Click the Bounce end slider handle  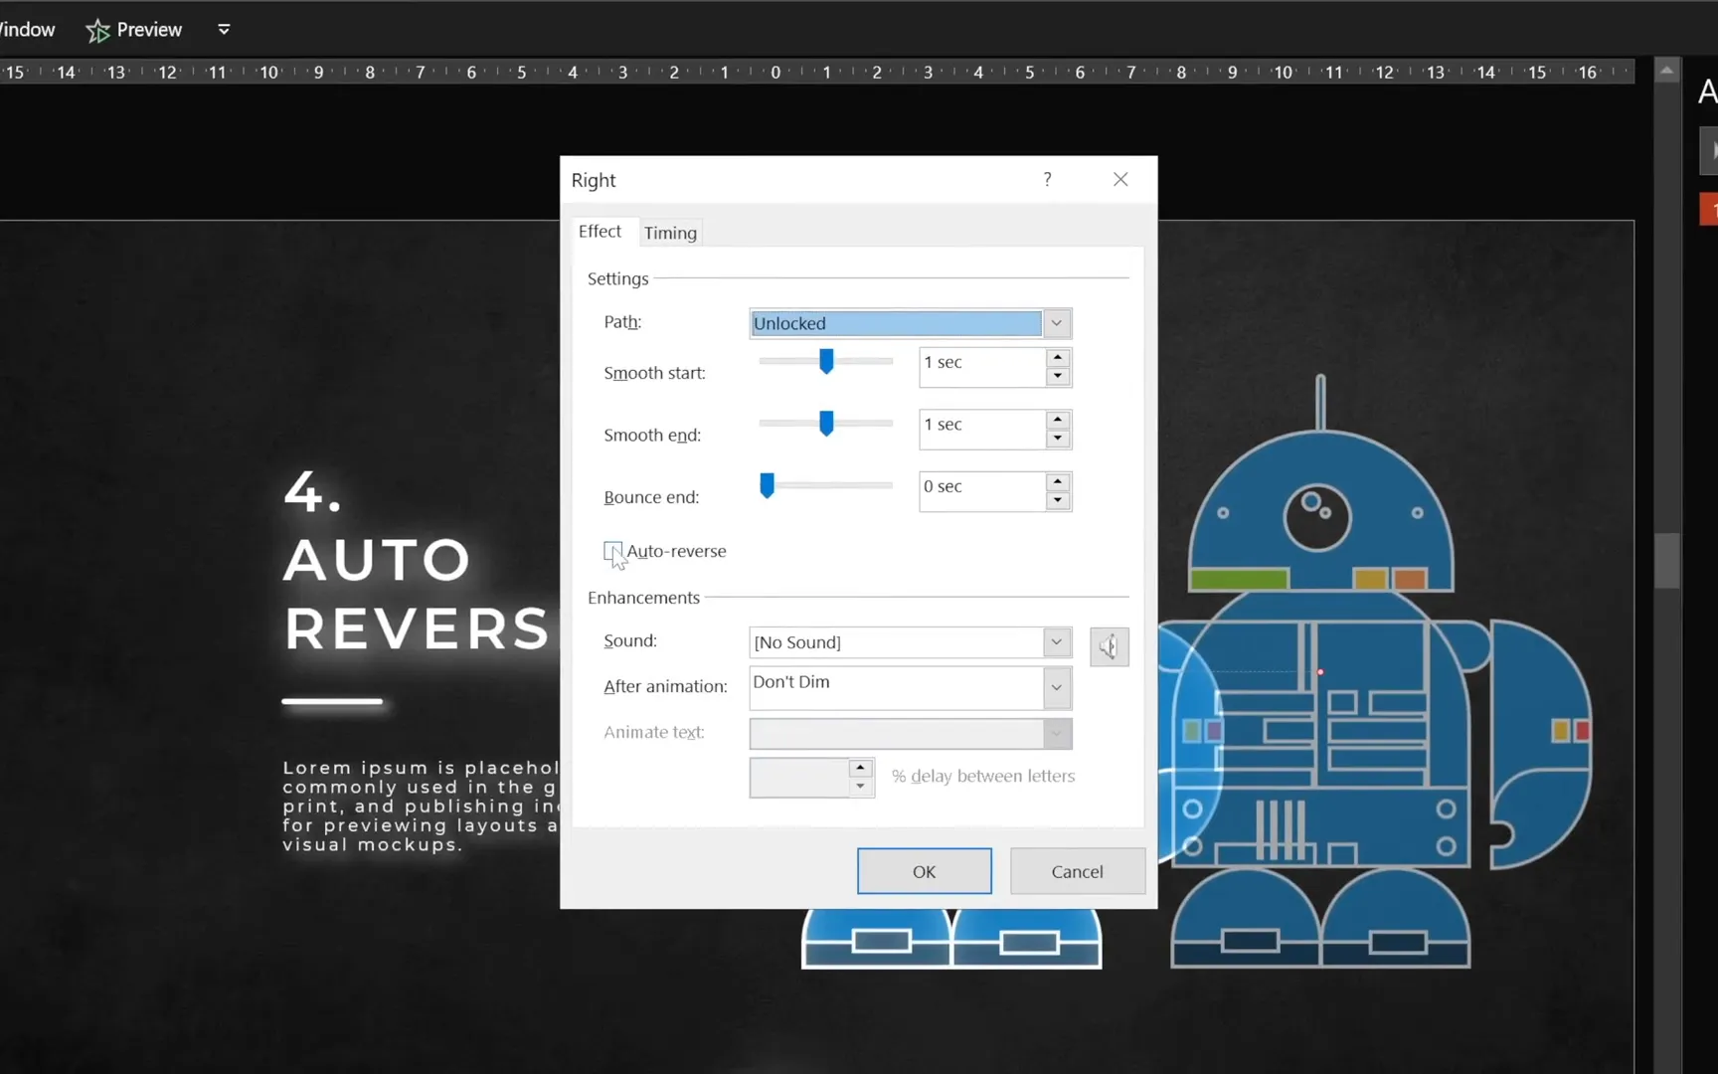pos(767,484)
